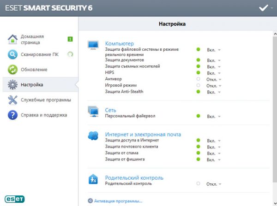
Task: Select Настройка in the sidebar menu
Action: click(32, 85)
